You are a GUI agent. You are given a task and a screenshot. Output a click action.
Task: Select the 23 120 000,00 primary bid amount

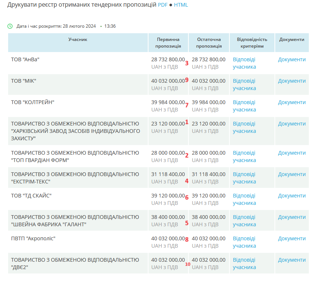pyautogui.click(x=168, y=124)
